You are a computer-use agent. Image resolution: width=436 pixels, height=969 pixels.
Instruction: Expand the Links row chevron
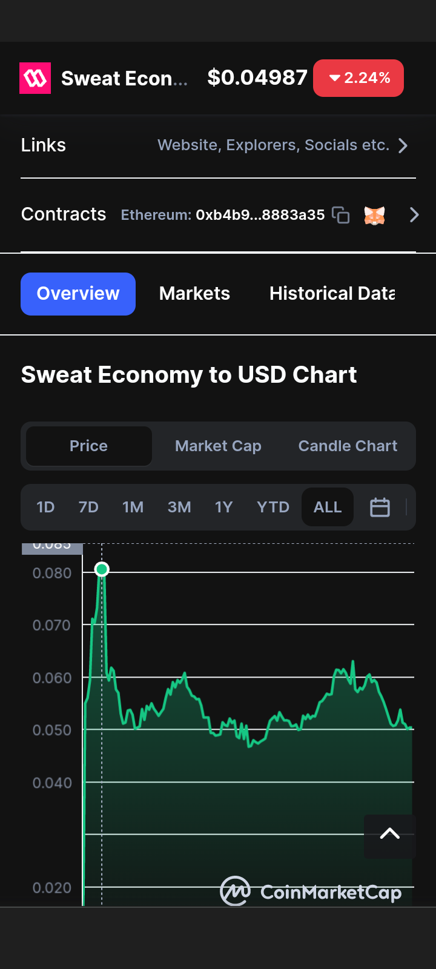403,145
